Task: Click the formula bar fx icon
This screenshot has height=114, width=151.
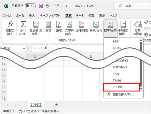Action: pos(46,48)
